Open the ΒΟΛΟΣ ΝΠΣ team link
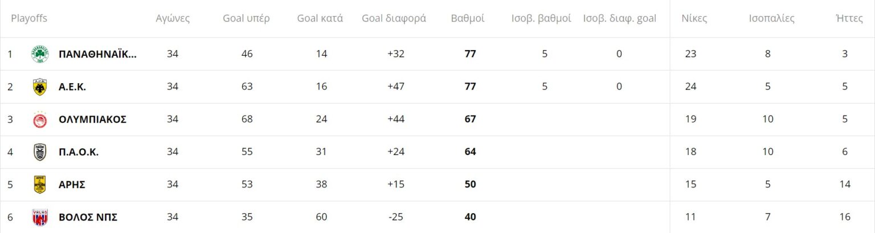875x233 pixels. [88, 217]
